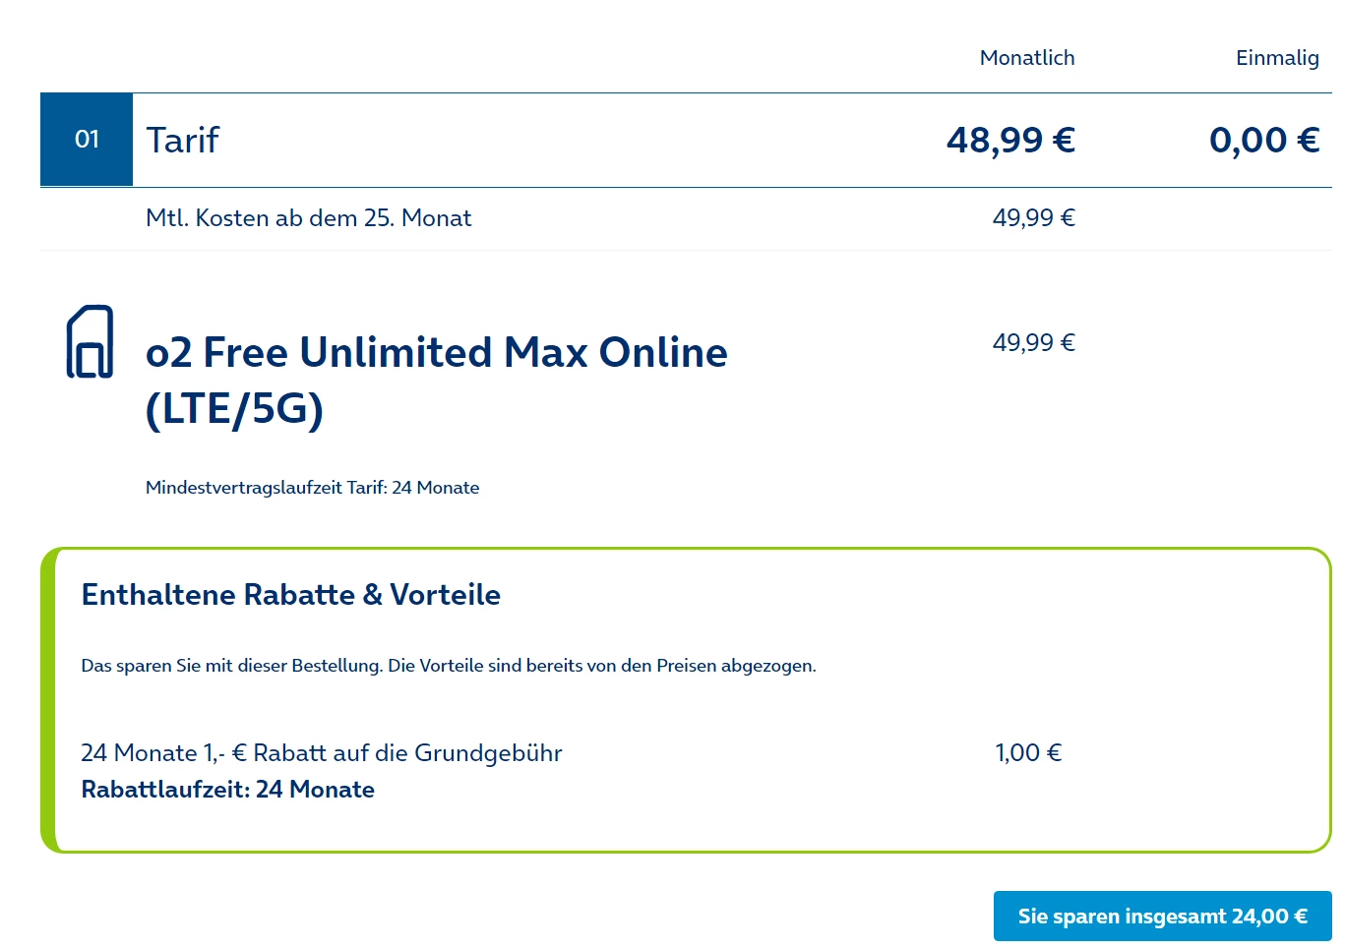This screenshot has width=1345, height=947.
Task: Click the Mtl. Kosten ab dem 25. Monat label
Action: click(308, 218)
